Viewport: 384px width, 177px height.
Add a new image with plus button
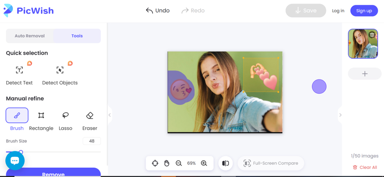365,74
